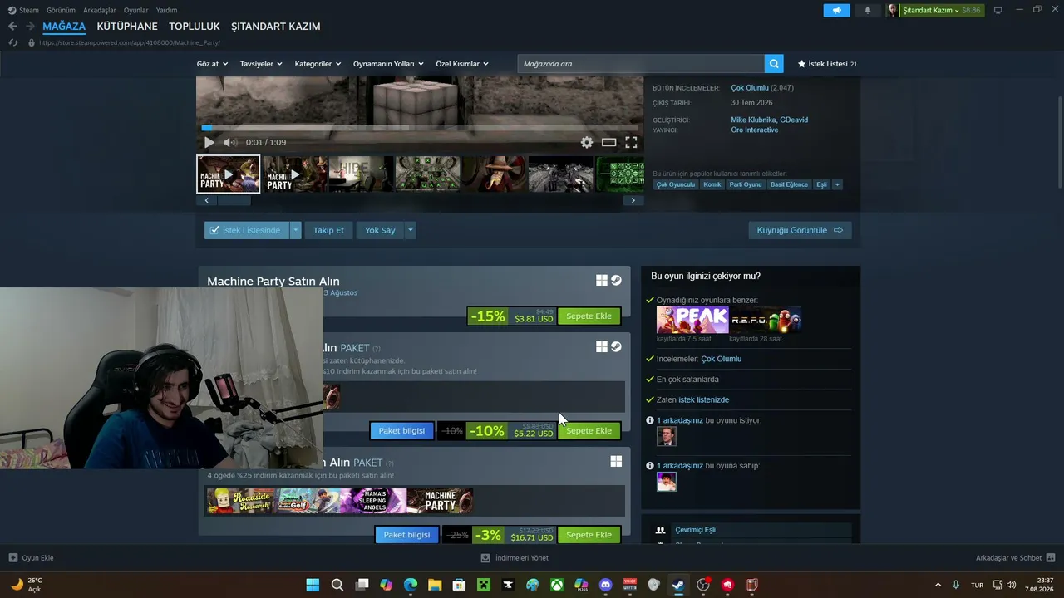Expand the Tavsiyeler menu
This screenshot has height=598, width=1064.
tap(261, 64)
